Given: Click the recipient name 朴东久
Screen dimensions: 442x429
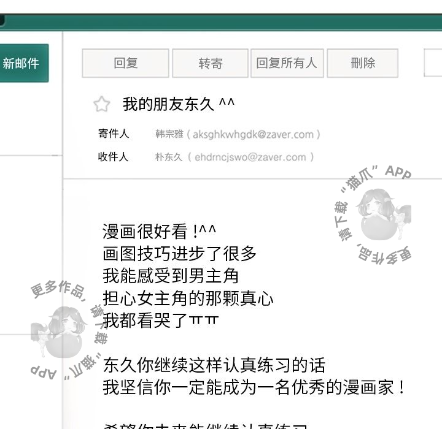Looking at the screenshot, I should point(169,157).
